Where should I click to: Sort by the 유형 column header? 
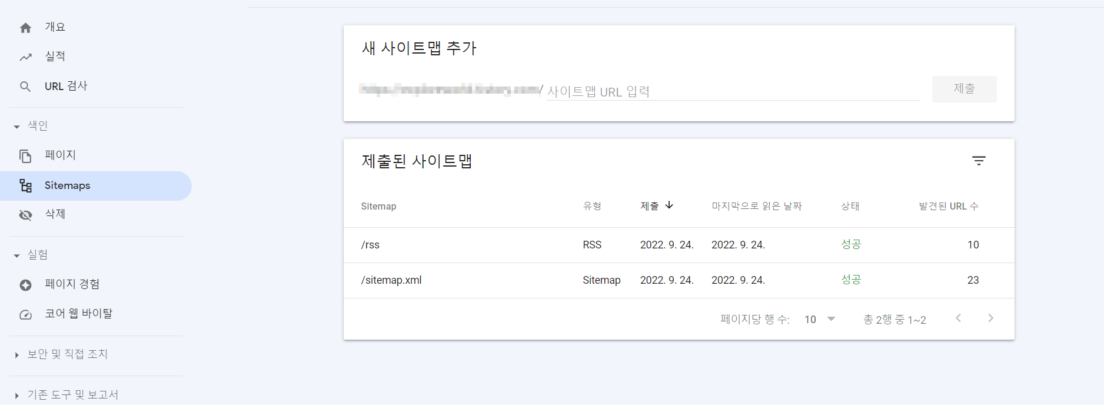coord(592,206)
